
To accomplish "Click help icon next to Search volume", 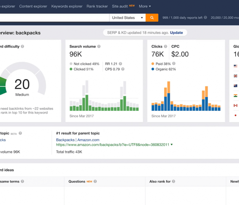I will pyautogui.click(x=99, y=46).
